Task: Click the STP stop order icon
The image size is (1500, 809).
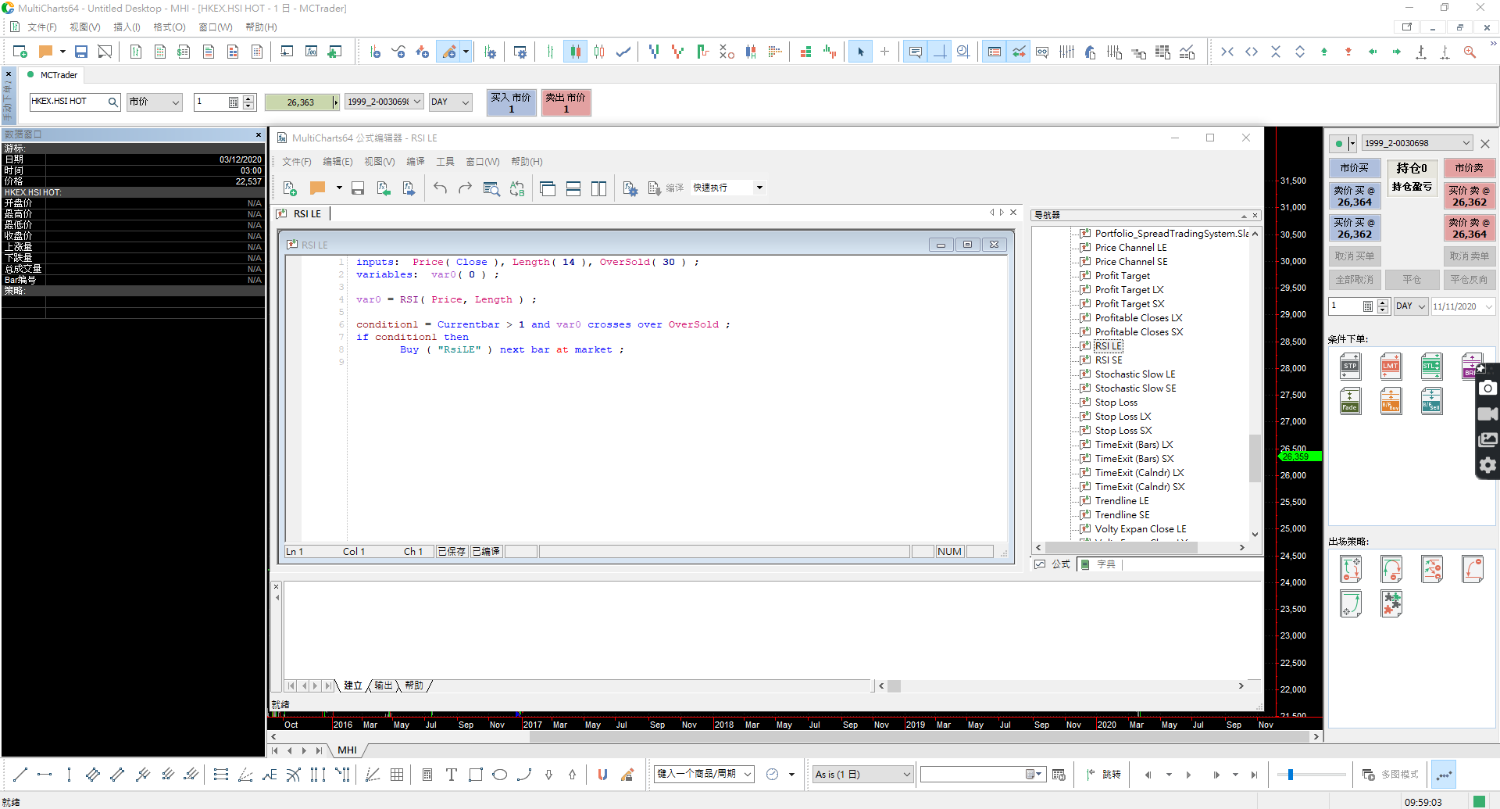Action: [x=1350, y=366]
